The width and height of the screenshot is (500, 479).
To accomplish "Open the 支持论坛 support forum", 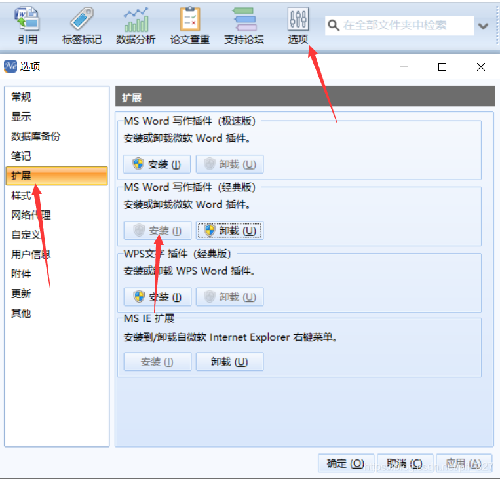I will (244, 26).
